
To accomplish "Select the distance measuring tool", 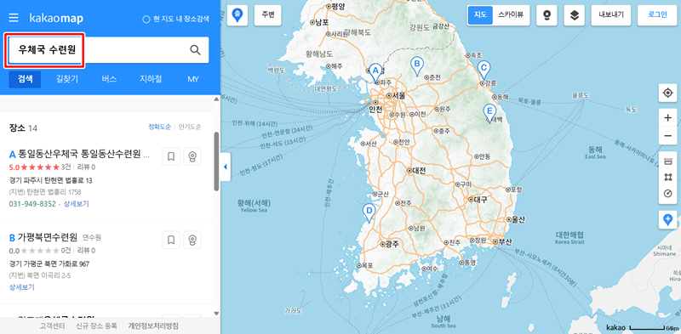I will pos(668,161).
